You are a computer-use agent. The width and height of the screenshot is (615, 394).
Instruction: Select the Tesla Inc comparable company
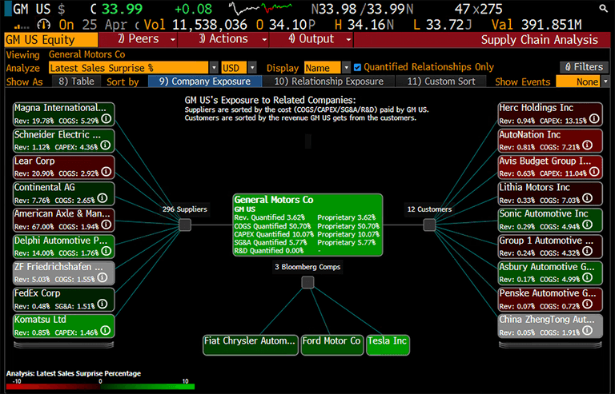pos(388,341)
